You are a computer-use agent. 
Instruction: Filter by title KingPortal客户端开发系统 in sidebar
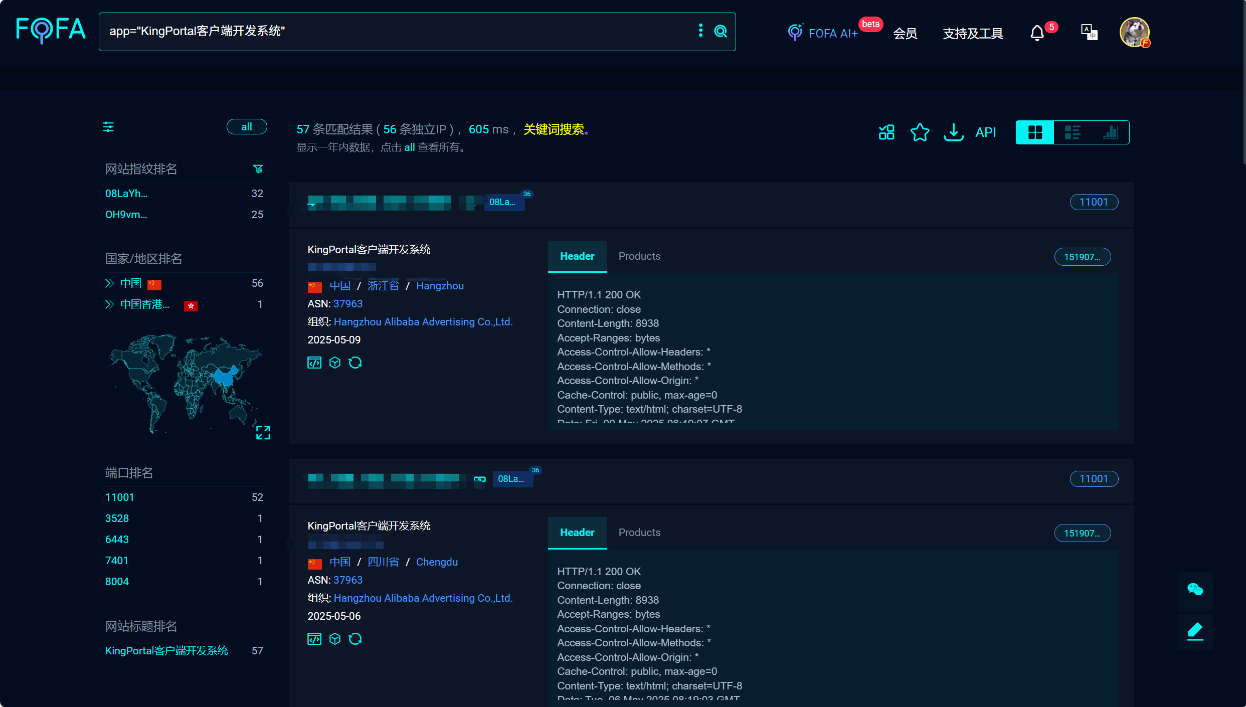[166, 651]
